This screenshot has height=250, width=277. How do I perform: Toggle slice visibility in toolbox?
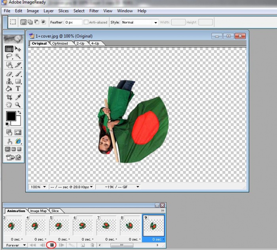coord(18,132)
